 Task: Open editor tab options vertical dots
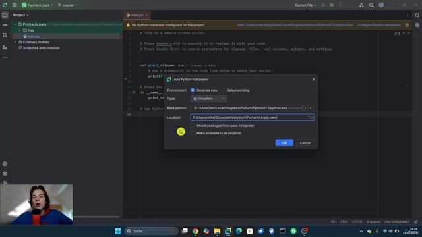tap(407, 15)
